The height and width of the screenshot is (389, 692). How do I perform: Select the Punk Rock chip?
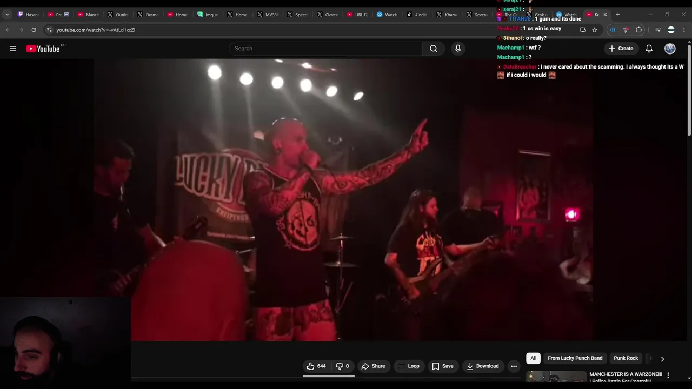click(x=626, y=358)
